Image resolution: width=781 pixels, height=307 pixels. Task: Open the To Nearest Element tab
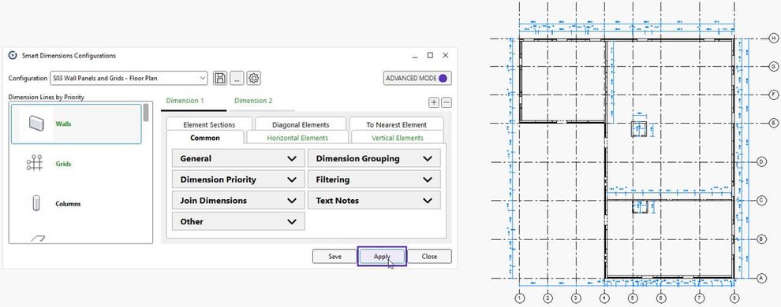click(397, 124)
